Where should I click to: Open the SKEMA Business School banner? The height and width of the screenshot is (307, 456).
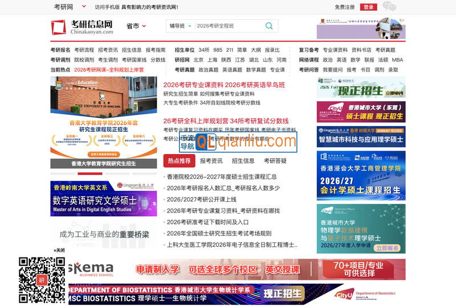[x=237, y=269]
